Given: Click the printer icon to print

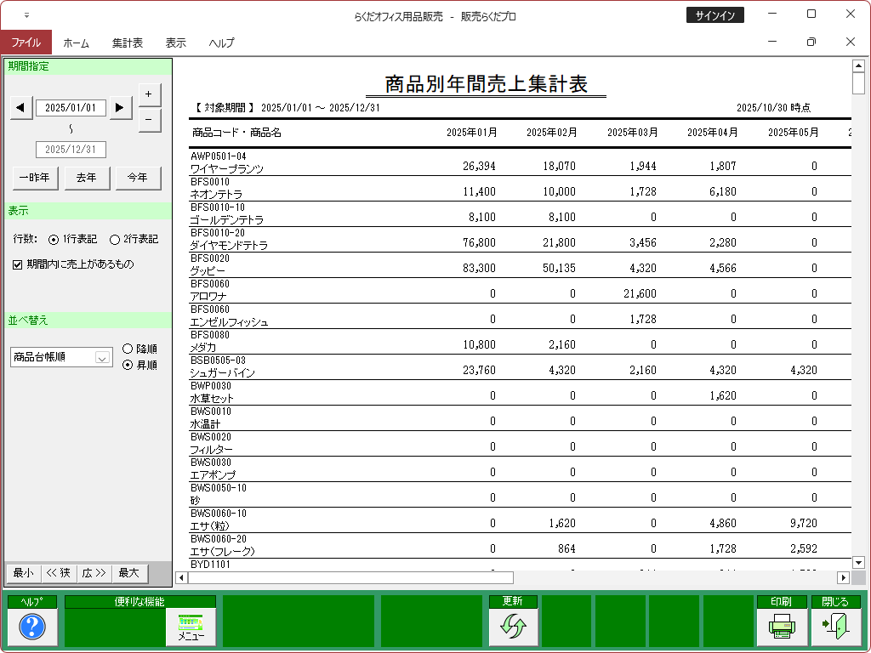Looking at the screenshot, I should tap(781, 627).
